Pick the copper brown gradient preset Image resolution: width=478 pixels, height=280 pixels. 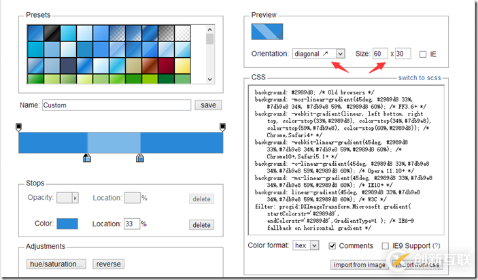click(x=150, y=66)
